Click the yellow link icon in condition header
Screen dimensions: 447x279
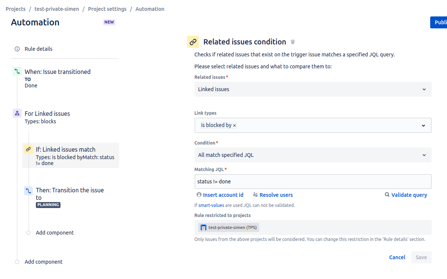(x=193, y=42)
